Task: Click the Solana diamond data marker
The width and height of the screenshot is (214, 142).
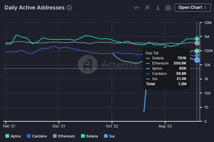Action: [x=197, y=39]
